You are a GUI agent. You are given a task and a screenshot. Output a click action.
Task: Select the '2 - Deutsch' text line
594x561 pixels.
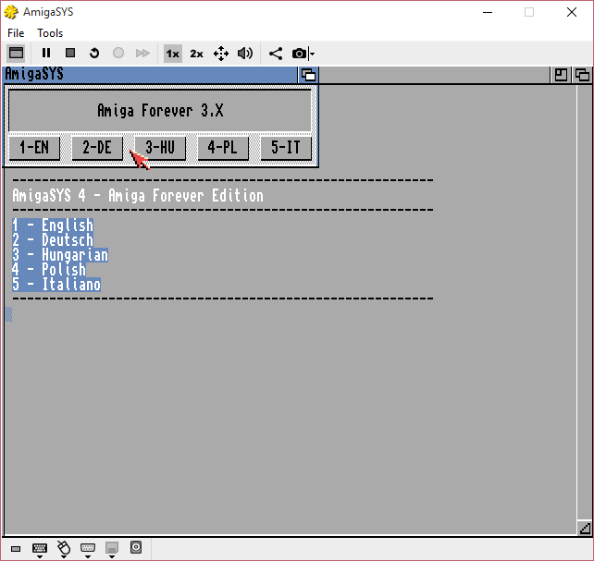53,240
